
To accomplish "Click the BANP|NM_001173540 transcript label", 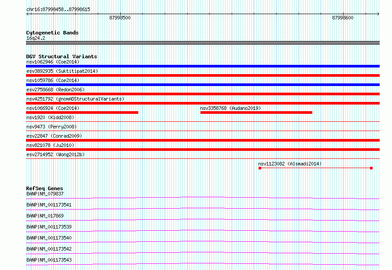I will [x=49, y=238].
